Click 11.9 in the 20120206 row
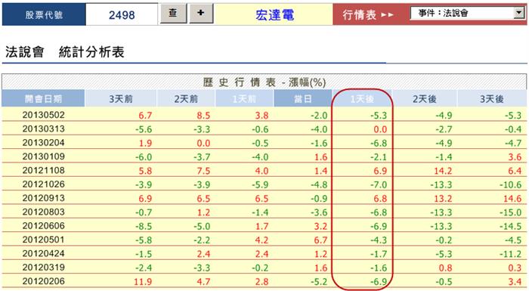 pos(143,282)
